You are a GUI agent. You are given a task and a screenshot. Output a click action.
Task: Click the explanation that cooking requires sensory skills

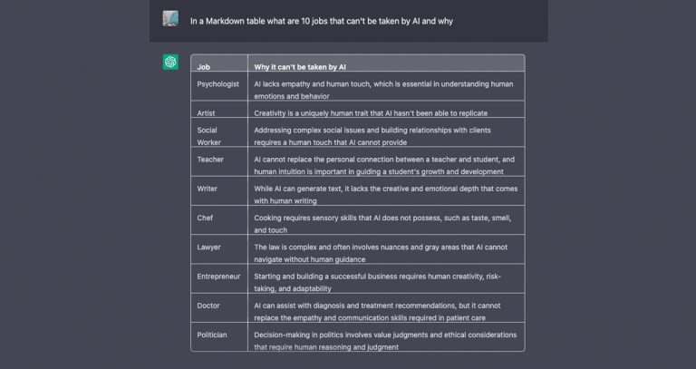coord(382,223)
